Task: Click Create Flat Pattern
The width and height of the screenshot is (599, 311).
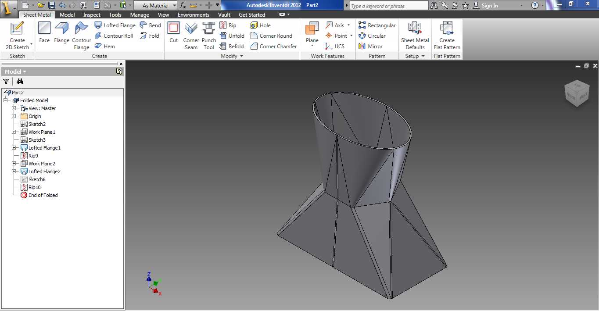Action: [x=447, y=35]
